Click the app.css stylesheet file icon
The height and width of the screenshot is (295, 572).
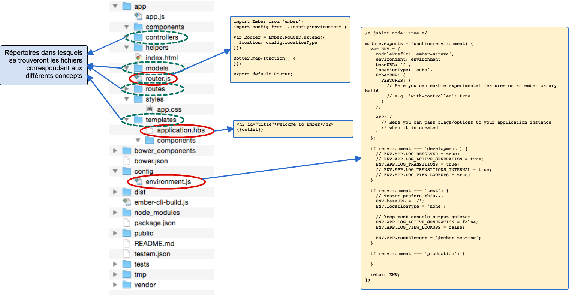[x=150, y=109]
